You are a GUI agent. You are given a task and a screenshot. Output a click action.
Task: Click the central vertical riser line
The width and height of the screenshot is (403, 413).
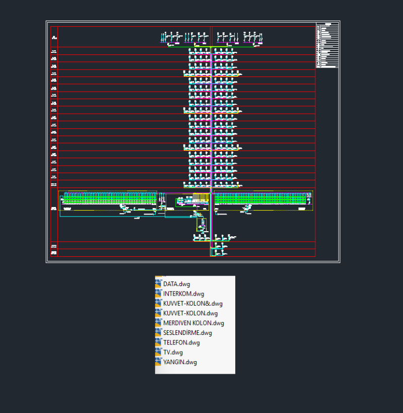[211, 126]
